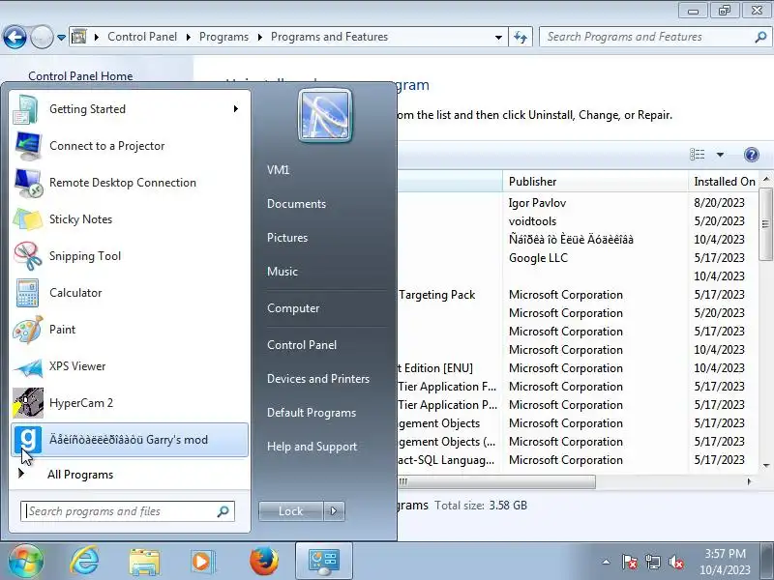774x580 pixels.
Task: Click vertical scrollbar down arrow
Action: 766,466
